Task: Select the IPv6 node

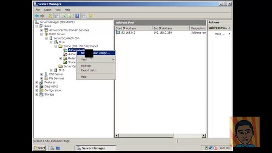Action: [x=61, y=70]
